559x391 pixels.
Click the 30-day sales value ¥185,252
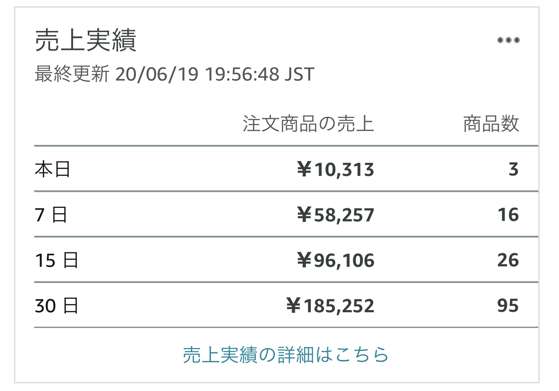click(x=330, y=306)
